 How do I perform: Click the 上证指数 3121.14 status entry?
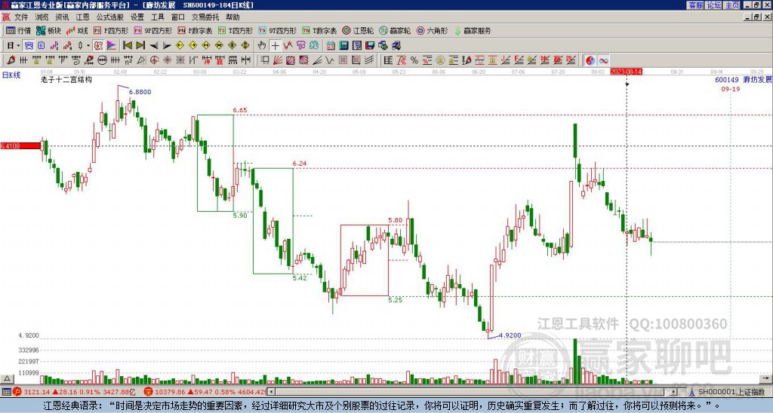(74, 392)
